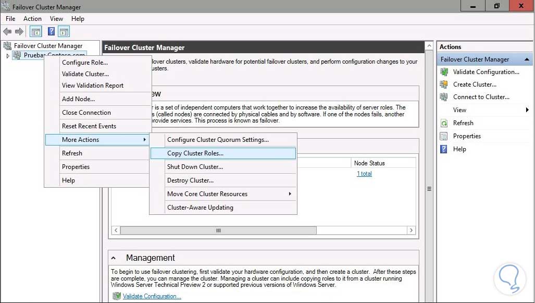Image resolution: width=535 pixels, height=303 pixels.
Task: Click the horizontal scrollbar left arrow
Action: [116, 230]
